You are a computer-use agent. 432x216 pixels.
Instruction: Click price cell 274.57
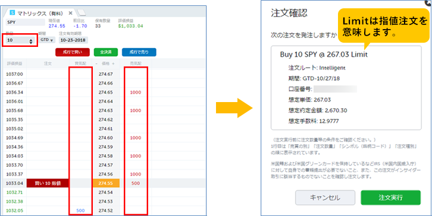click(x=106, y=165)
